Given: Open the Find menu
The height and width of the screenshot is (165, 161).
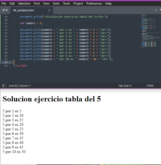Looking at the screenshot, I should (x=37, y=4).
